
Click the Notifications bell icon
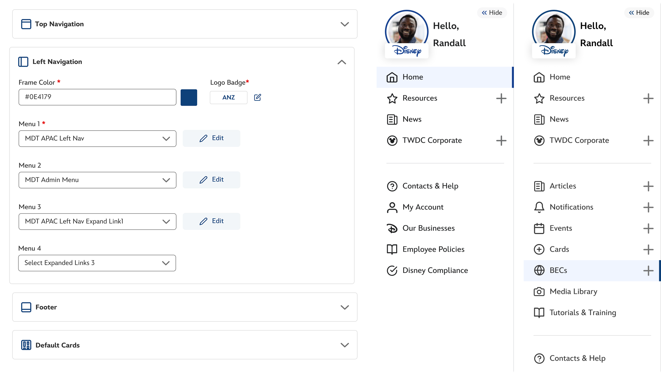point(539,207)
